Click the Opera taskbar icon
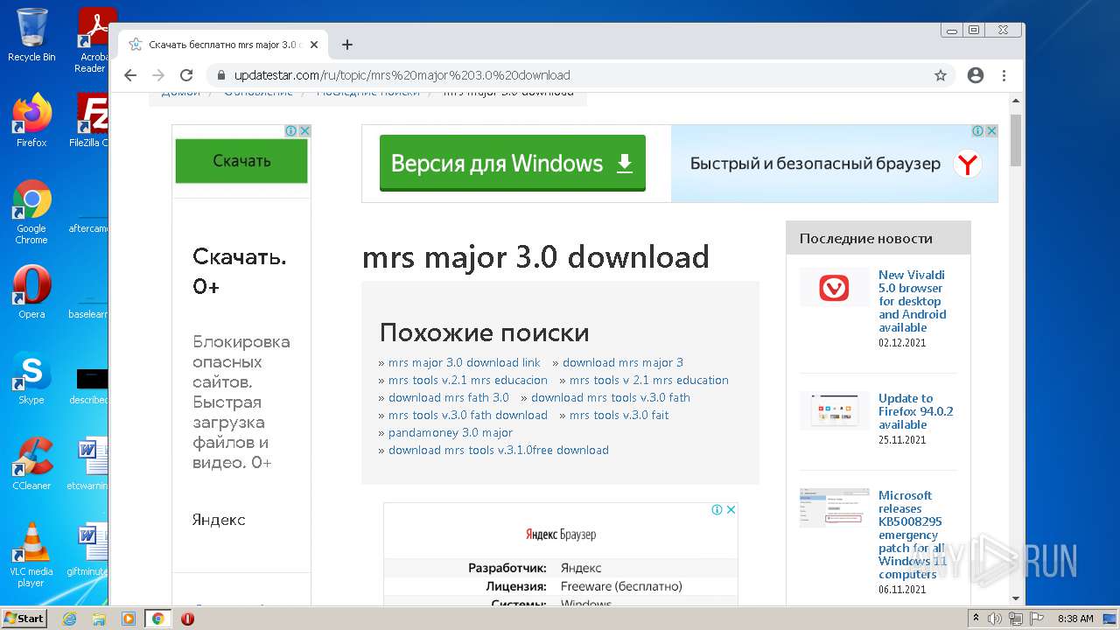The height and width of the screenshot is (630, 1120). click(x=187, y=619)
